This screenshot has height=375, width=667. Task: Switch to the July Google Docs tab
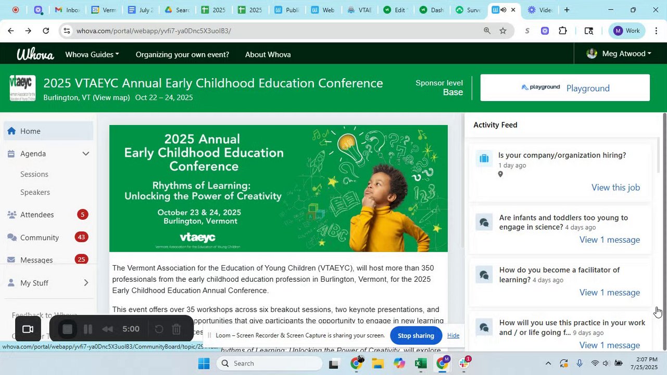click(141, 10)
